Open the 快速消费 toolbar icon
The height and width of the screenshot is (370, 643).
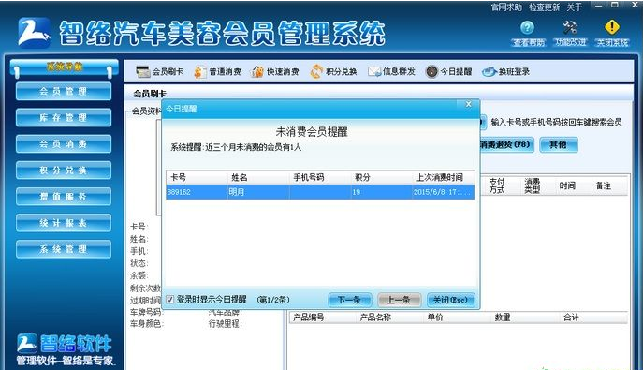tap(257, 72)
